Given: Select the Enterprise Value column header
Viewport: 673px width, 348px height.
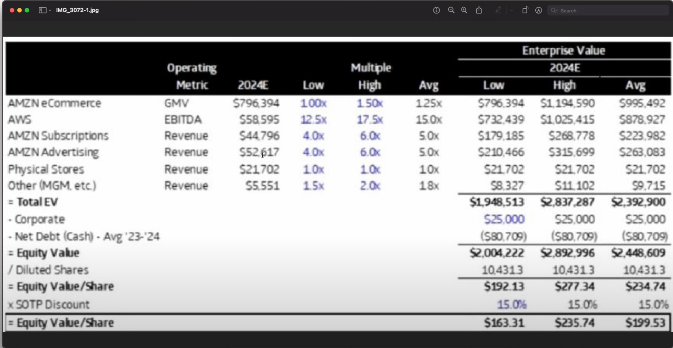Looking at the screenshot, I should coord(564,51).
